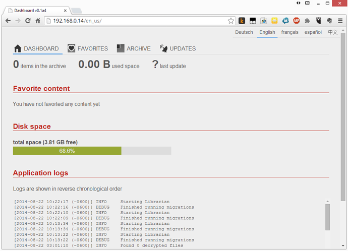Click the address bar URL field
Image resolution: width=348 pixels, height=251 pixels.
136,21
